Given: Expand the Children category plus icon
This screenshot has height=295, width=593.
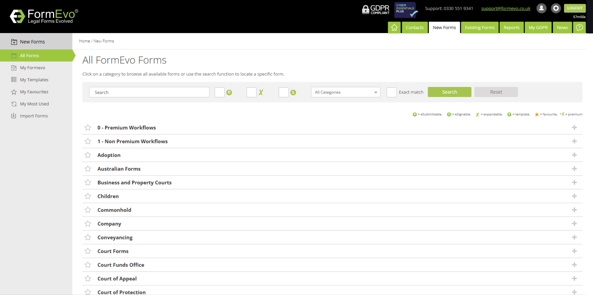Looking at the screenshot, I should click(x=574, y=196).
